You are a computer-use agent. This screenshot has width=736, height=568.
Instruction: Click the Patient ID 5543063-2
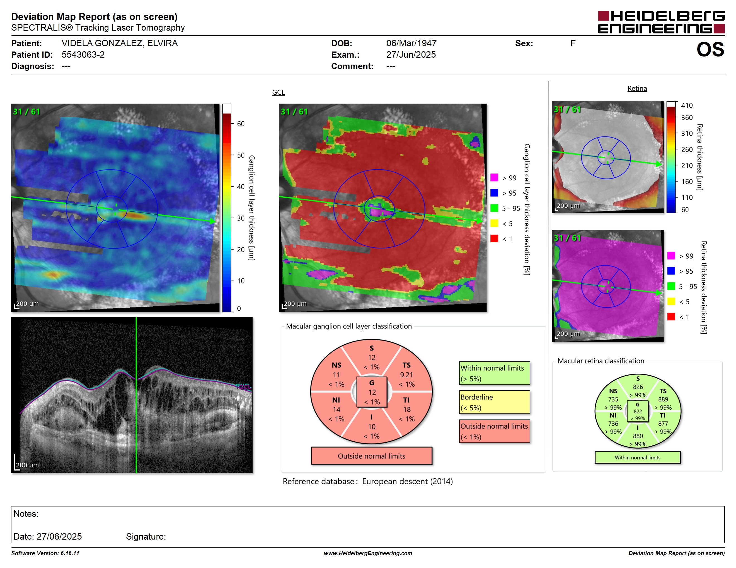(83, 55)
